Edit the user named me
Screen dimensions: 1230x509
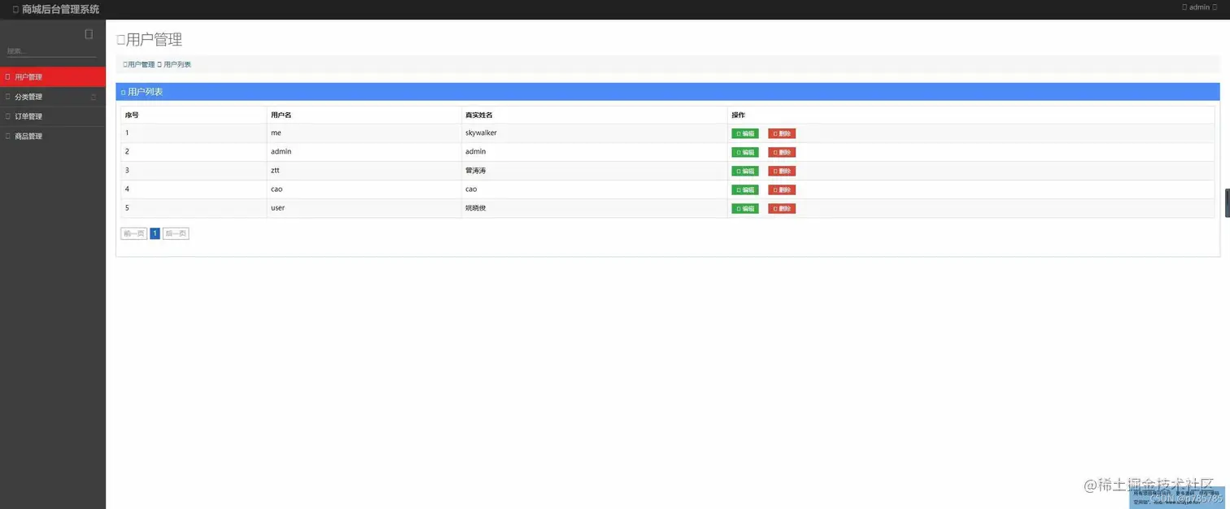click(745, 133)
